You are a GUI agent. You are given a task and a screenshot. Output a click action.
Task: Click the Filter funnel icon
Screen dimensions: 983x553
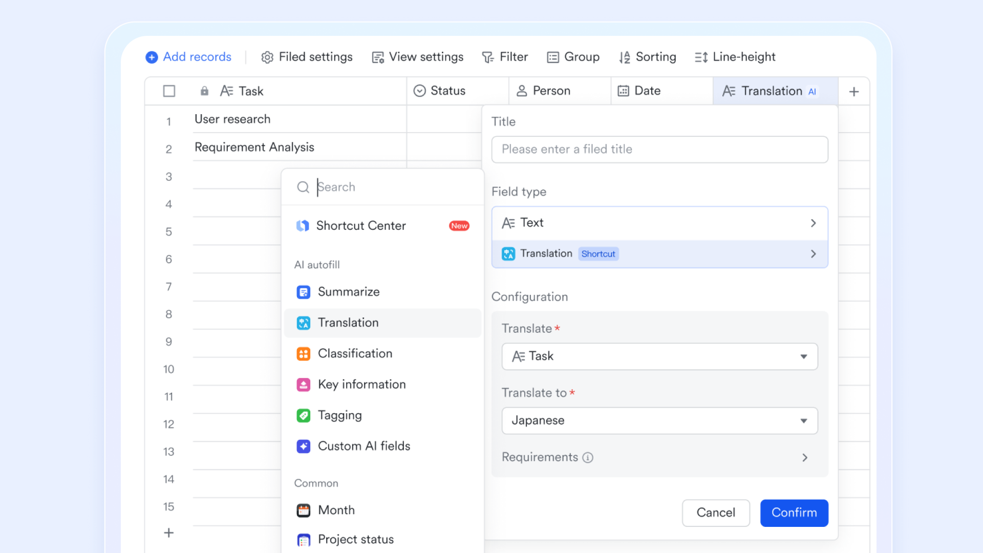point(488,57)
